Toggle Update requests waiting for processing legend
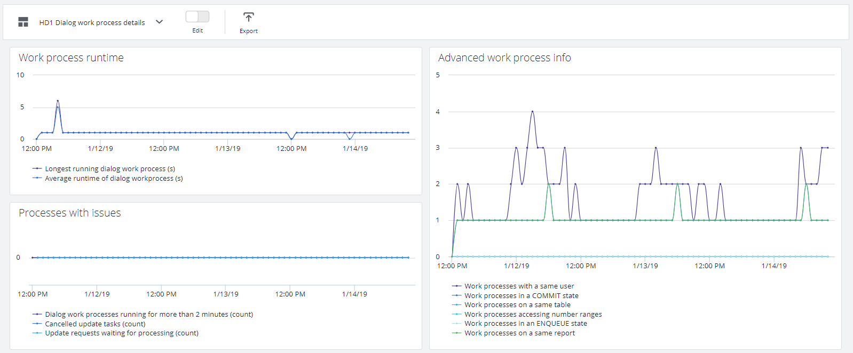Screen dimensions: 853x353 click(115, 333)
